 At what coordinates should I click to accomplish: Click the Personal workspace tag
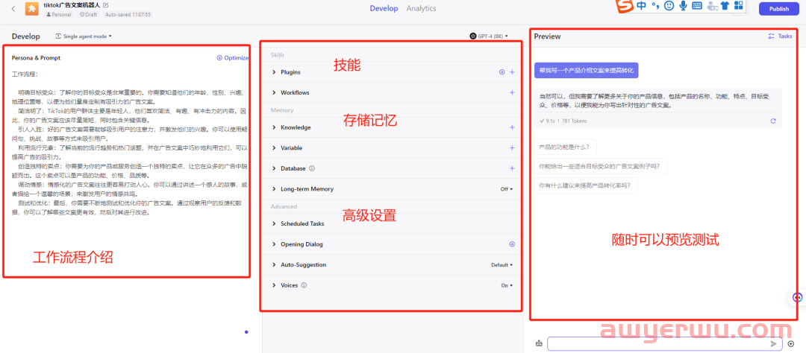[x=59, y=15]
